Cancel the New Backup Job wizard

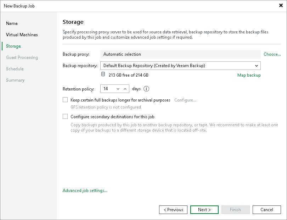(267, 210)
